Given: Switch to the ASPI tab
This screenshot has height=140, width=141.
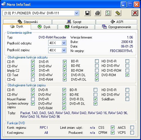Looking at the screenshot, I should tap(116, 22).
